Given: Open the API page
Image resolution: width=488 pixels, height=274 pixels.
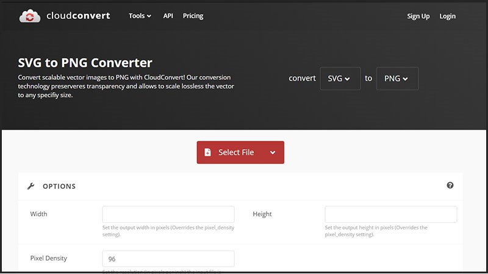Looking at the screenshot, I should (x=168, y=16).
